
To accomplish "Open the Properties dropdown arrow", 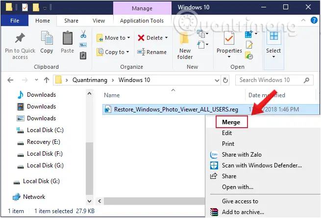I will [229, 57].
